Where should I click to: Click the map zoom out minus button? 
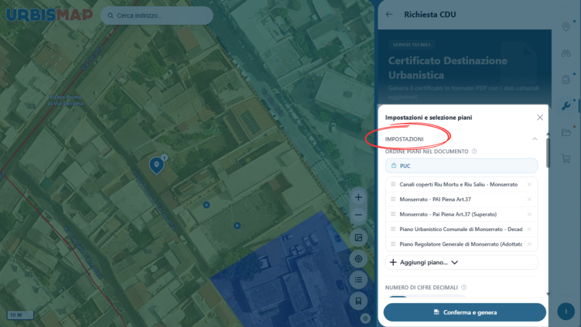coord(358,215)
